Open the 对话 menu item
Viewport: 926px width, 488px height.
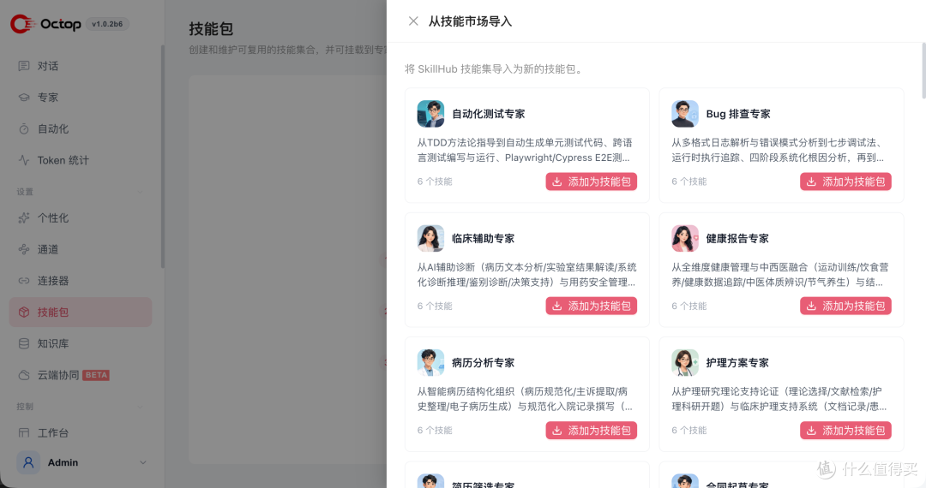click(81, 66)
